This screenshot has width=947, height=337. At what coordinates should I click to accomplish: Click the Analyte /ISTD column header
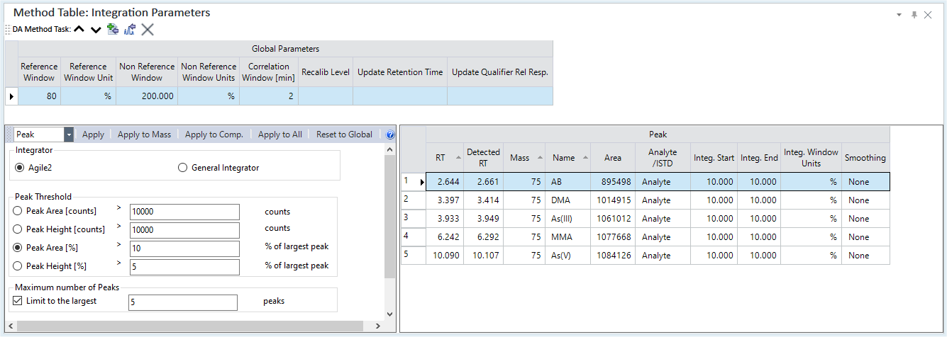(663, 158)
